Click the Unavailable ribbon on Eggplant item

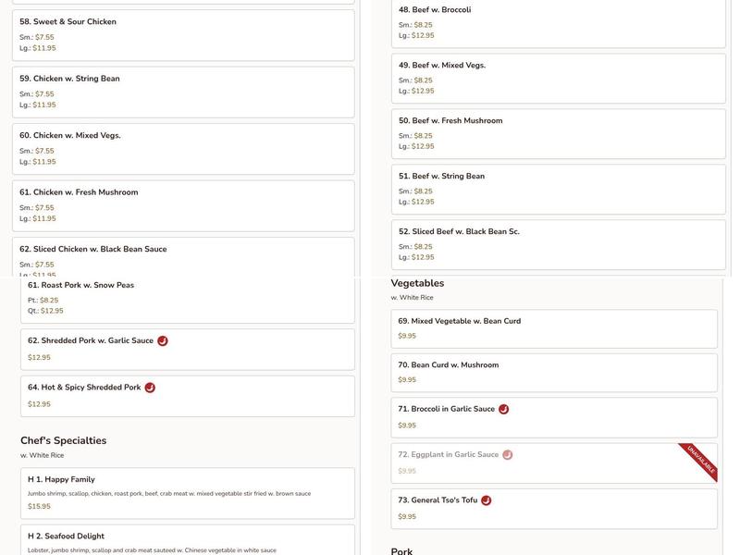pos(698,461)
